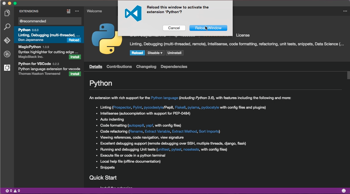Select the Extensions view icon
This screenshot has width=350, height=194.
(x=7, y=68)
